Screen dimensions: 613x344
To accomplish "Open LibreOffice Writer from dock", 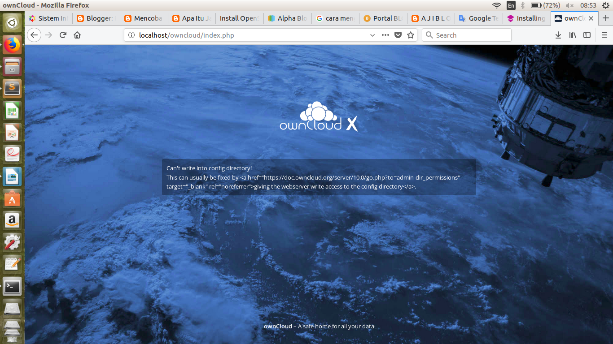I will [12, 176].
